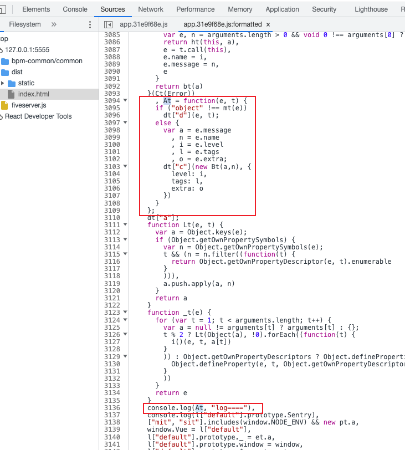Select the index.html file icon

point(11,94)
